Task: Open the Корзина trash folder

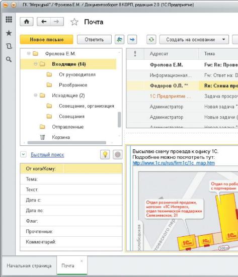Action: pos(61,137)
